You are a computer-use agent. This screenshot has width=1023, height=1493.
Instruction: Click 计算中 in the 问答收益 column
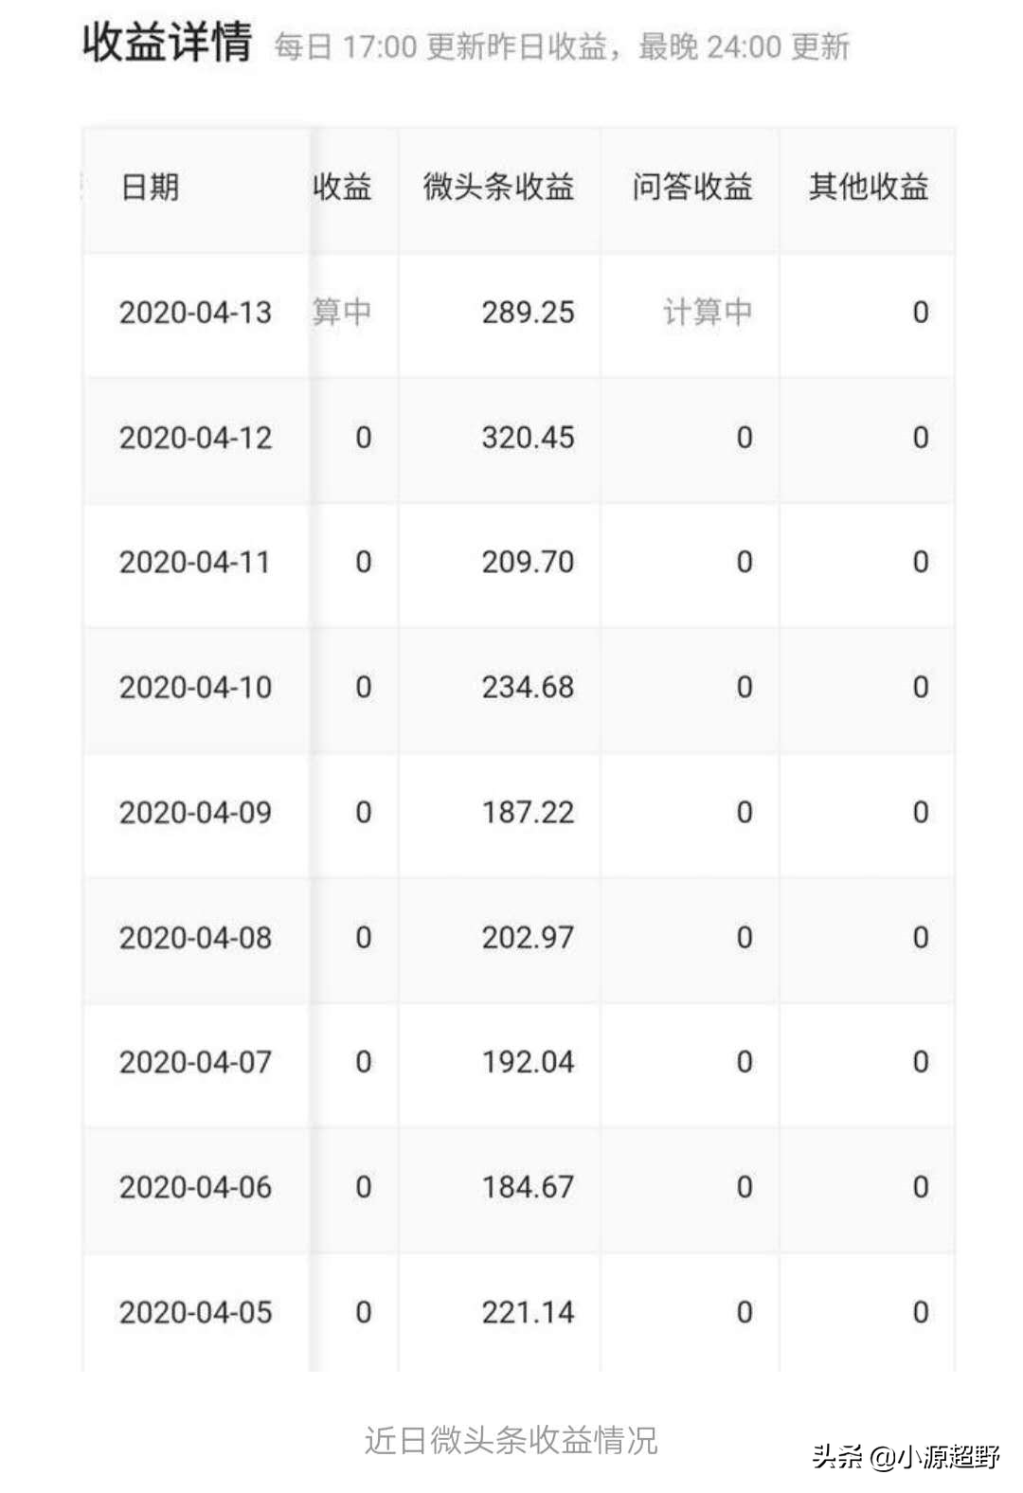click(x=707, y=313)
